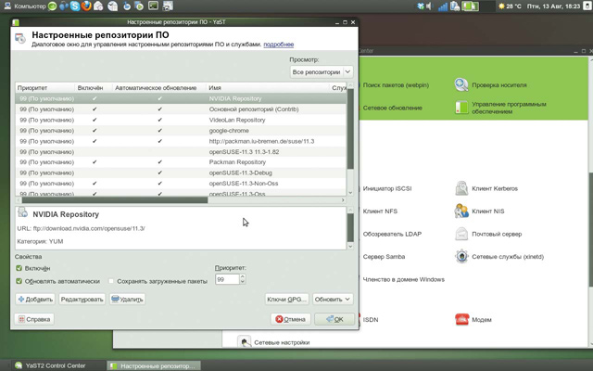
Task: Cancel with the Отмена button
Action: (x=290, y=319)
